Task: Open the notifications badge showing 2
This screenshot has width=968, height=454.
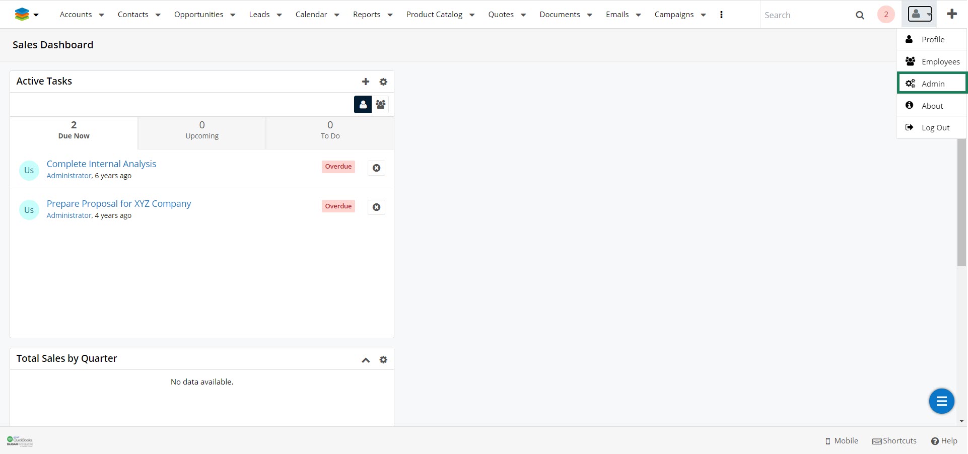Action: [886, 15]
